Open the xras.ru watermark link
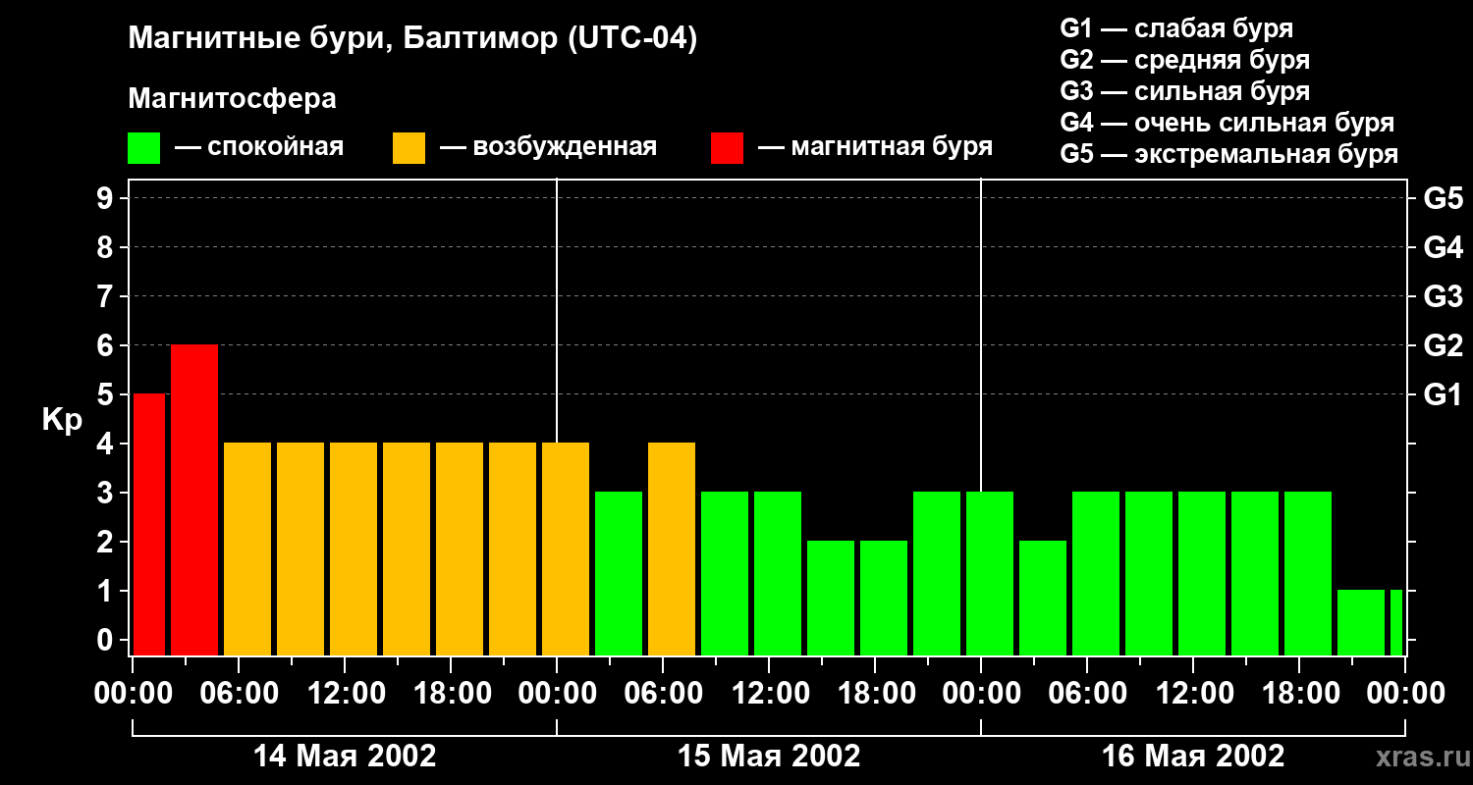This screenshot has width=1473, height=785. (1417, 757)
